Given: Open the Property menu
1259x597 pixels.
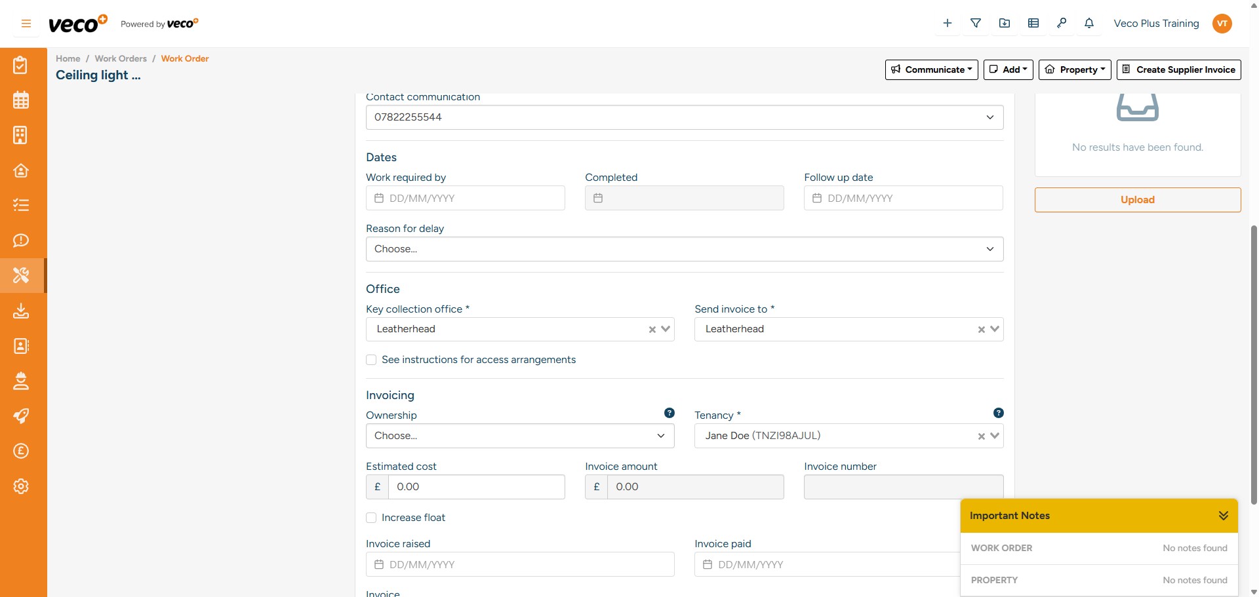Looking at the screenshot, I should [x=1075, y=69].
